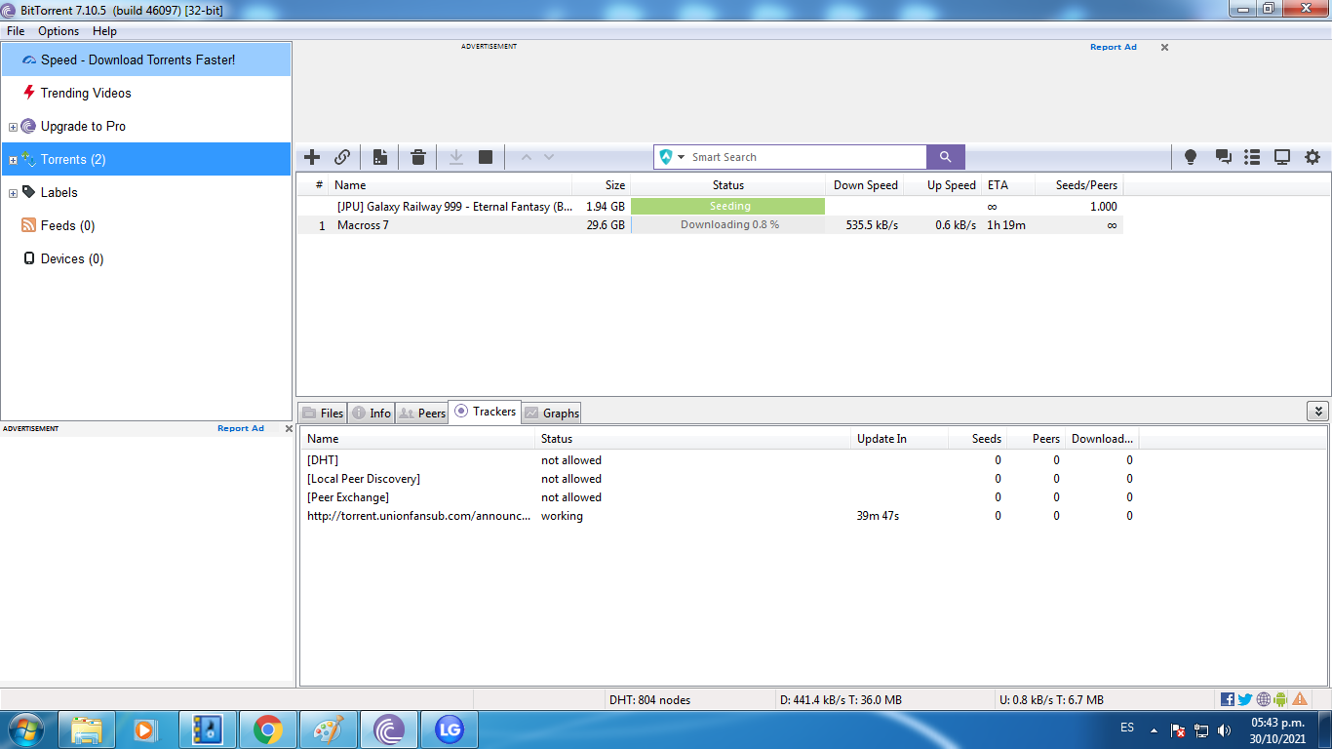1332x749 pixels.
Task: Open the Options menu
Action: pos(59,31)
